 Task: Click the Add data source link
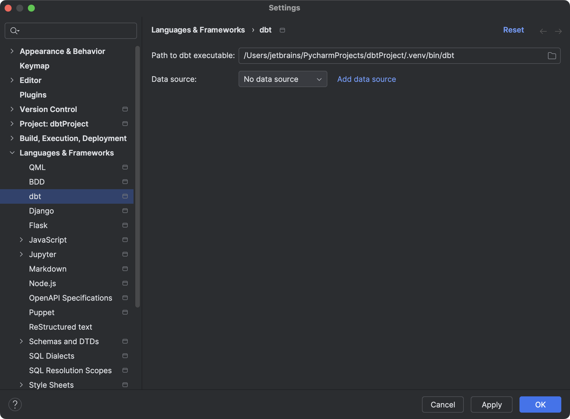(x=366, y=79)
